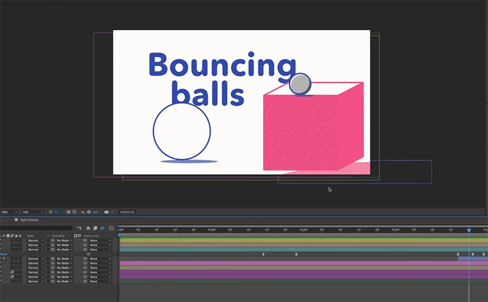The image size is (488, 302).
Task: Enable Frame Blending for the composition
Action: 95,228
